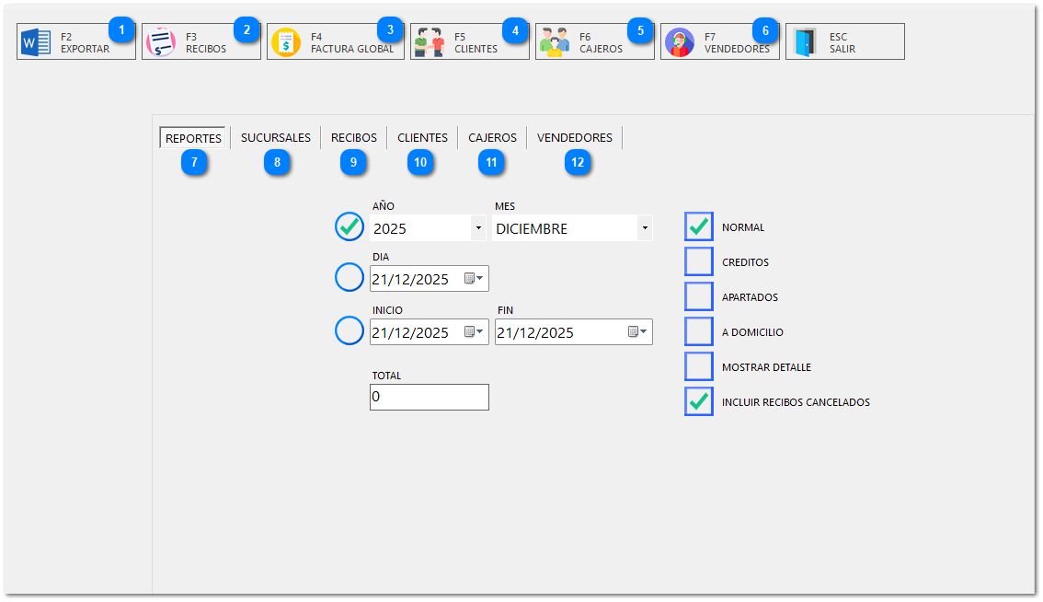The height and width of the screenshot is (602, 1043).
Task: Check the MOSTRAR DETALLE checkbox
Action: pyautogui.click(x=699, y=366)
